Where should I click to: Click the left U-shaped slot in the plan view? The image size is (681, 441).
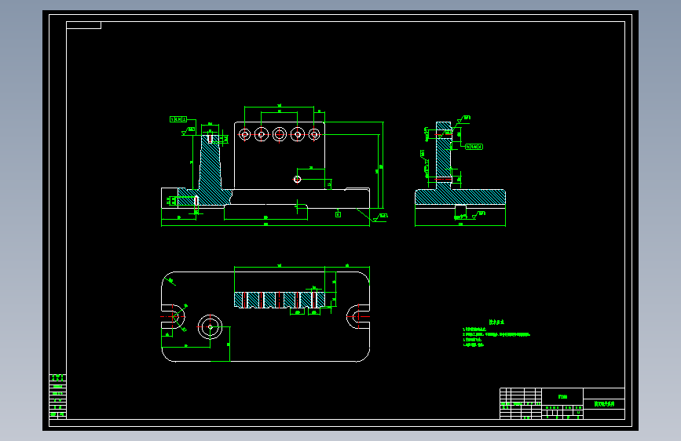pyautogui.click(x=173, y=316)
